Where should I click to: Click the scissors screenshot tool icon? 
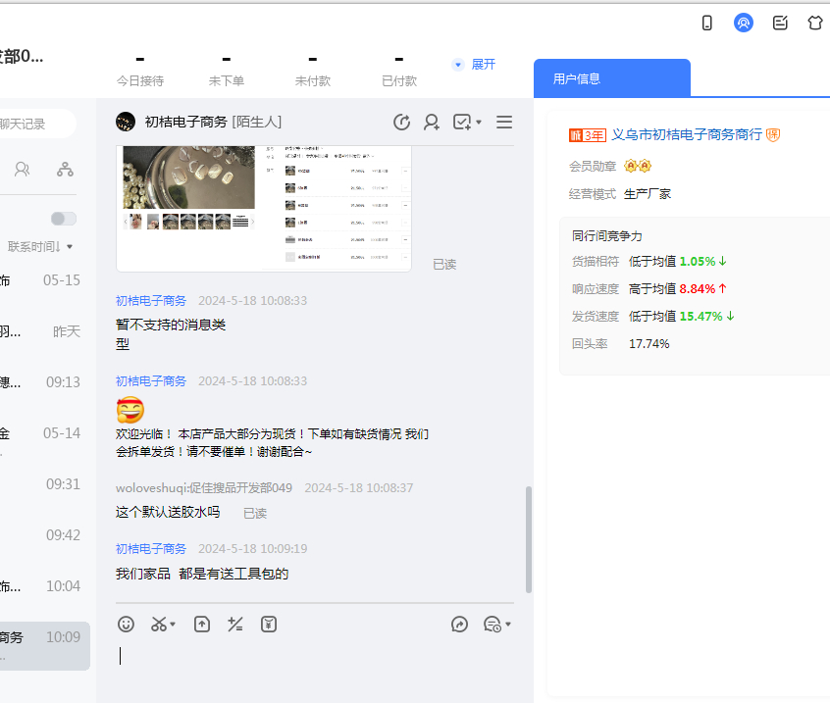pos(158,624)
